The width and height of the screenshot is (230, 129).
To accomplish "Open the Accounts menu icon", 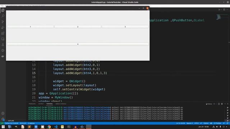I will 3,113.
